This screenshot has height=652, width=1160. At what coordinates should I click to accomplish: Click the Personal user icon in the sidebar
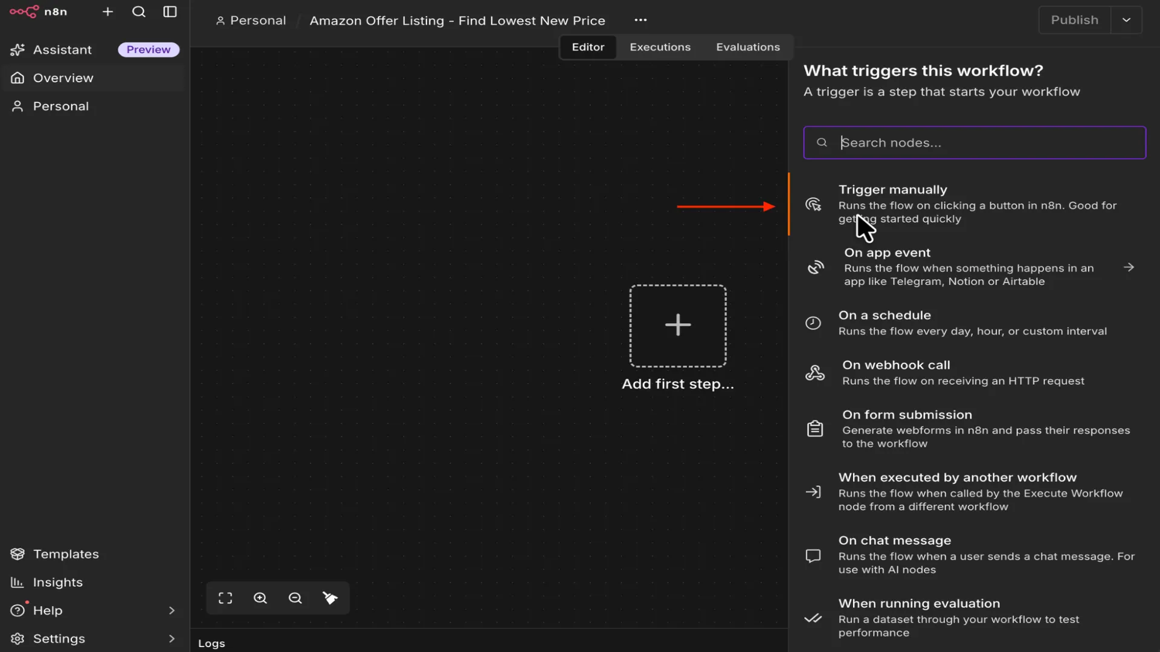(x=18, y=106)
